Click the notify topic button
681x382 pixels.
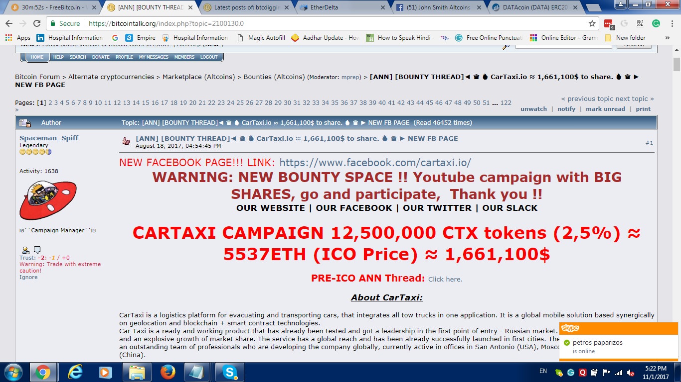click(566, 109)
